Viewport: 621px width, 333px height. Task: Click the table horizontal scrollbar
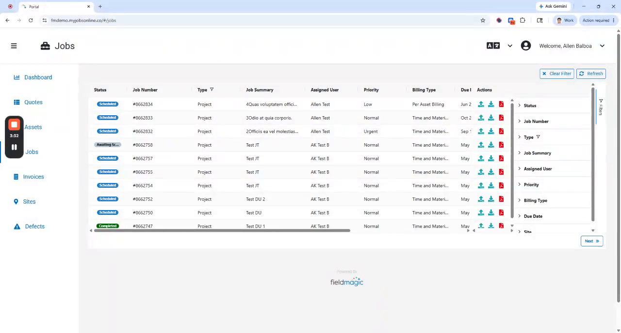[222, 230]
